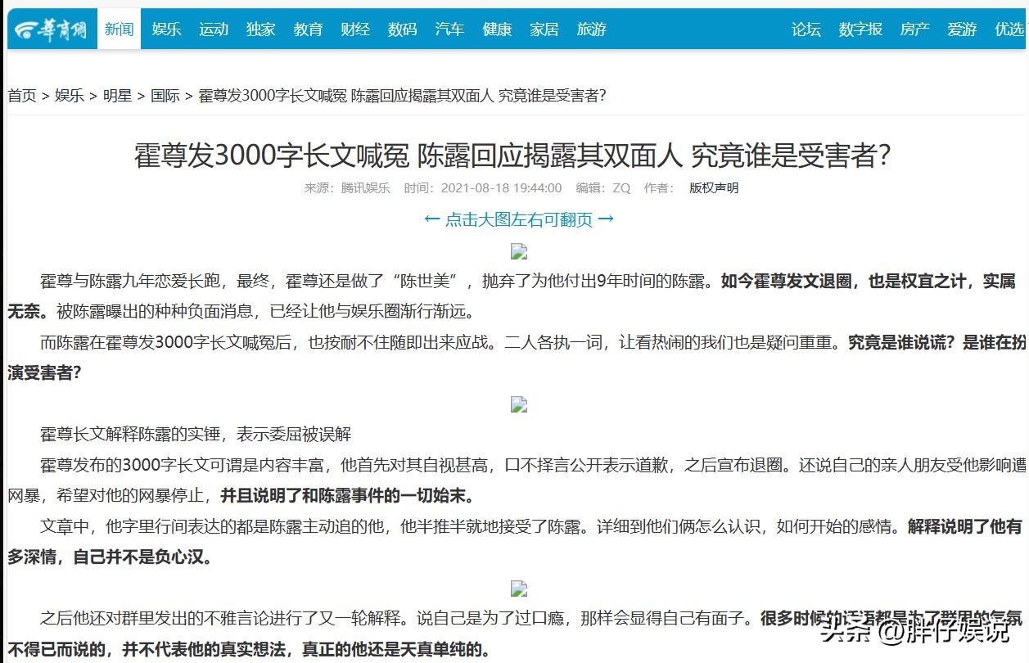This screenshot has height=663, width=1029.
Task: Click the third broken image icon
Action: point(518,589)
